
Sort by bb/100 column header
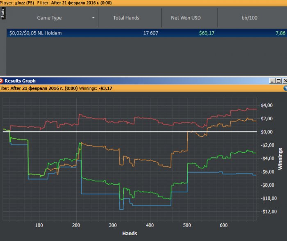(249, 18)
